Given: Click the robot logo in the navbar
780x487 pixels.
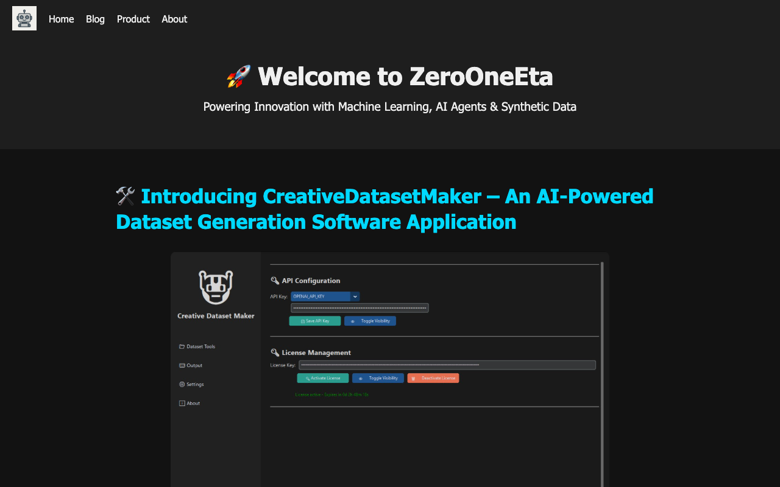Looking at the screenshot, I should 24,18.
